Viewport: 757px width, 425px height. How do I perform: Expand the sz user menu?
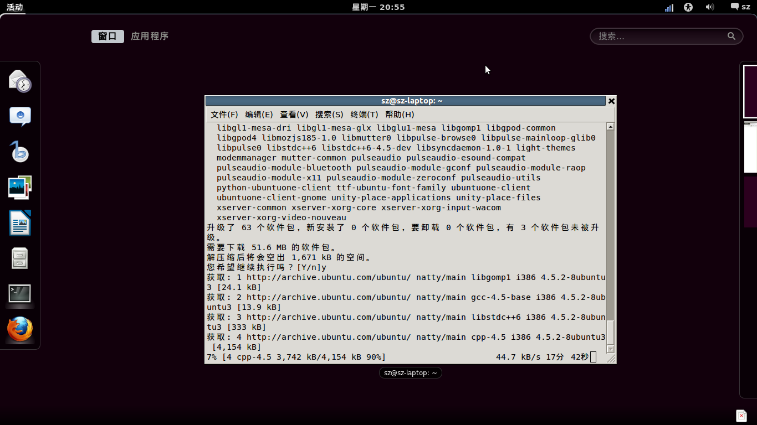[x=740, y=7]
